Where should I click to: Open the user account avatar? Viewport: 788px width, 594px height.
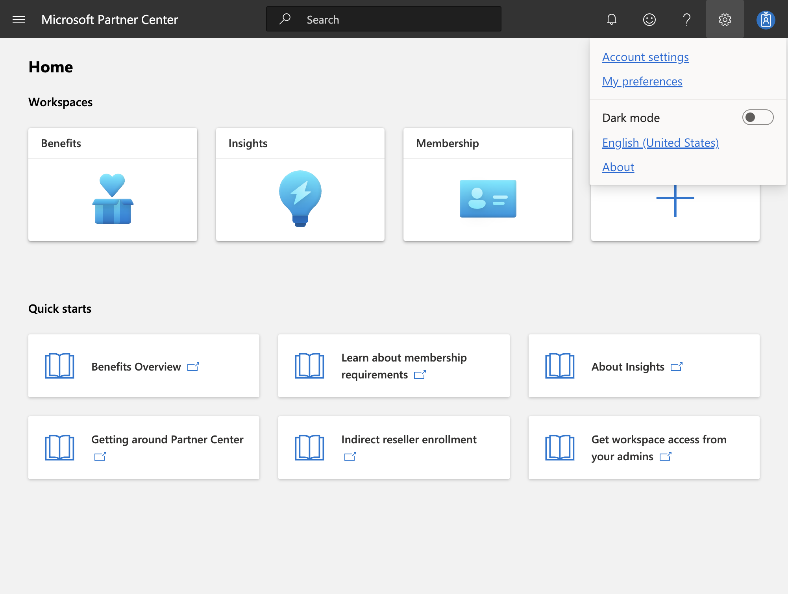(766, 20)
